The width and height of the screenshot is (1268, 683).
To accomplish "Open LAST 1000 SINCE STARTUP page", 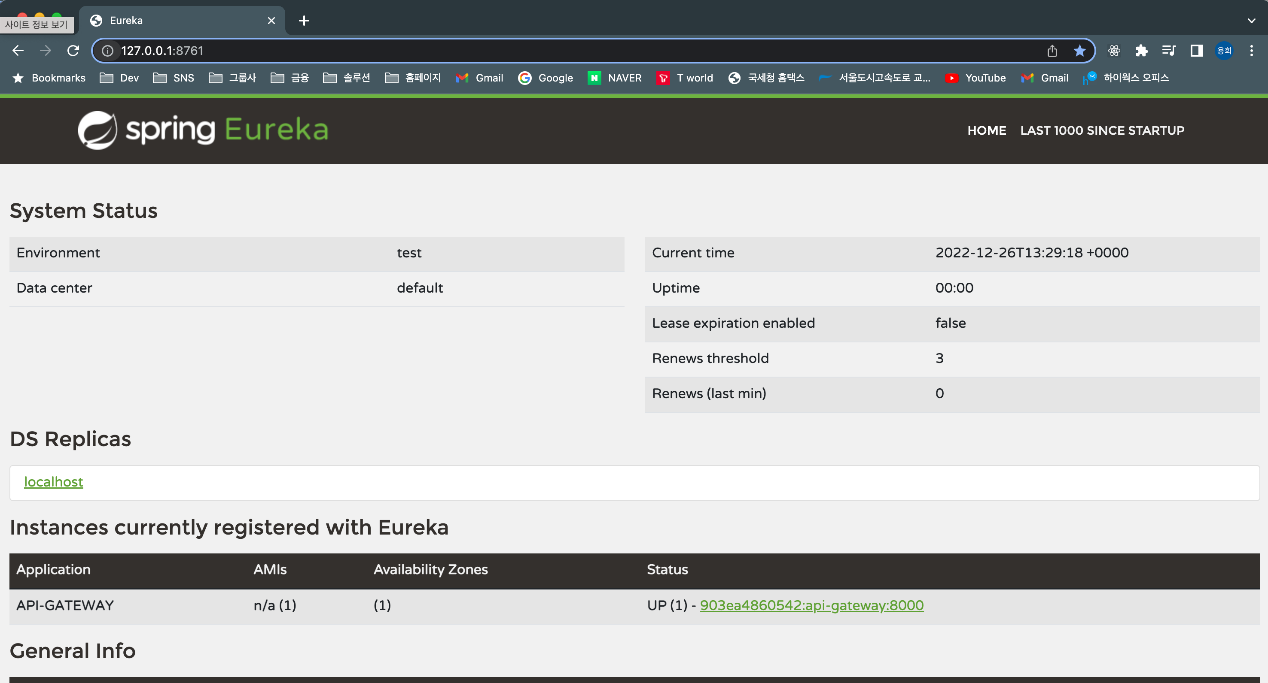I will (1102, 130).
